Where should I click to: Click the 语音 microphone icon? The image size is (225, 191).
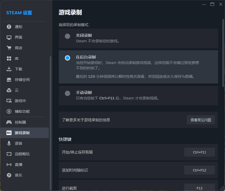(9, 143)
